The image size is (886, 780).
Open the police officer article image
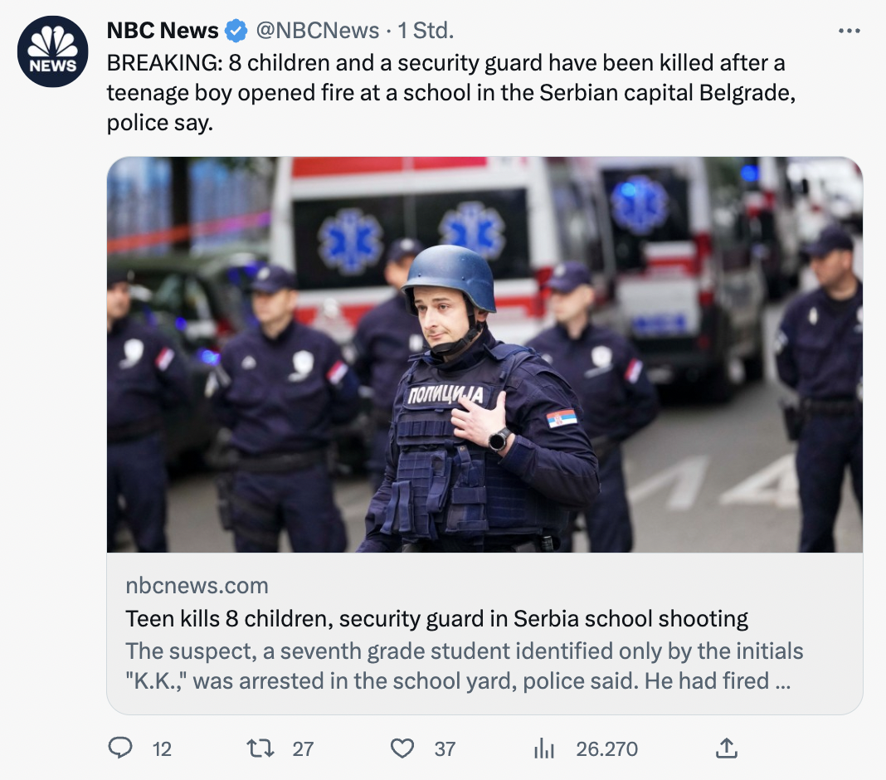484,354
